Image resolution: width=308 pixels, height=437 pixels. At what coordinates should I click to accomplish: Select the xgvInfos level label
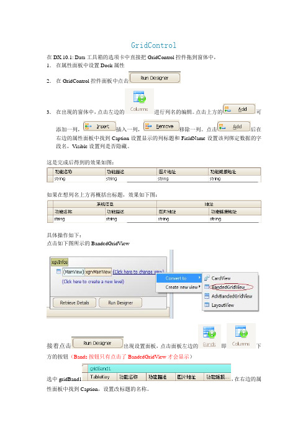[60, 262]
